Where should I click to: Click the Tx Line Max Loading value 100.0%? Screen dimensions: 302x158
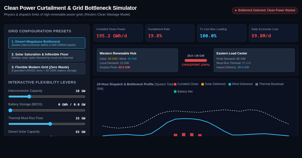click(208, 36)
